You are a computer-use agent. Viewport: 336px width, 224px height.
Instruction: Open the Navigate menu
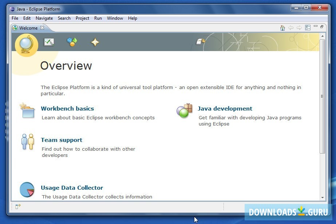coord(44,18)
